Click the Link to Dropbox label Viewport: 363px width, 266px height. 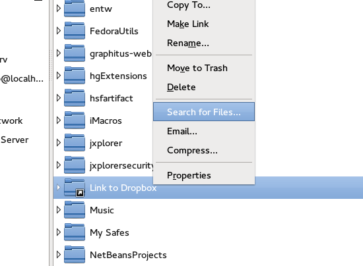pyautogui.click(x=123, y=188)
